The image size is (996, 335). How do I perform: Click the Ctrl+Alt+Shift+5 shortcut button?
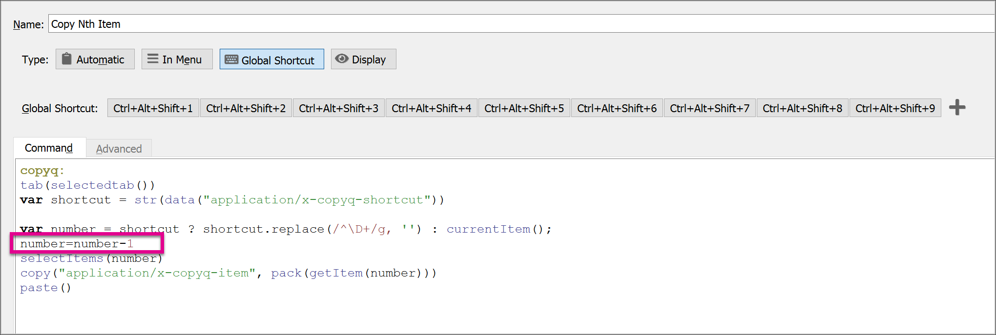tap(524, 108)
